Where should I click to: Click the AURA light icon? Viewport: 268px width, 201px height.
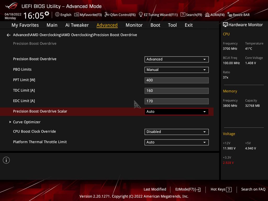click(x=207, y=15)
